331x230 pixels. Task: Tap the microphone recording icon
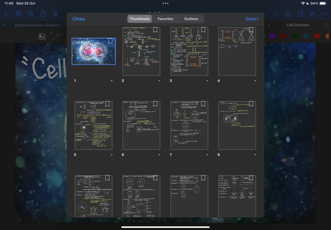55,14
